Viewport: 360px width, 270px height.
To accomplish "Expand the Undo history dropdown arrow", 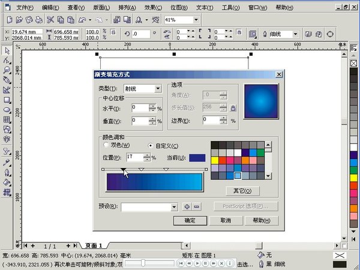I will coord(90,20).
